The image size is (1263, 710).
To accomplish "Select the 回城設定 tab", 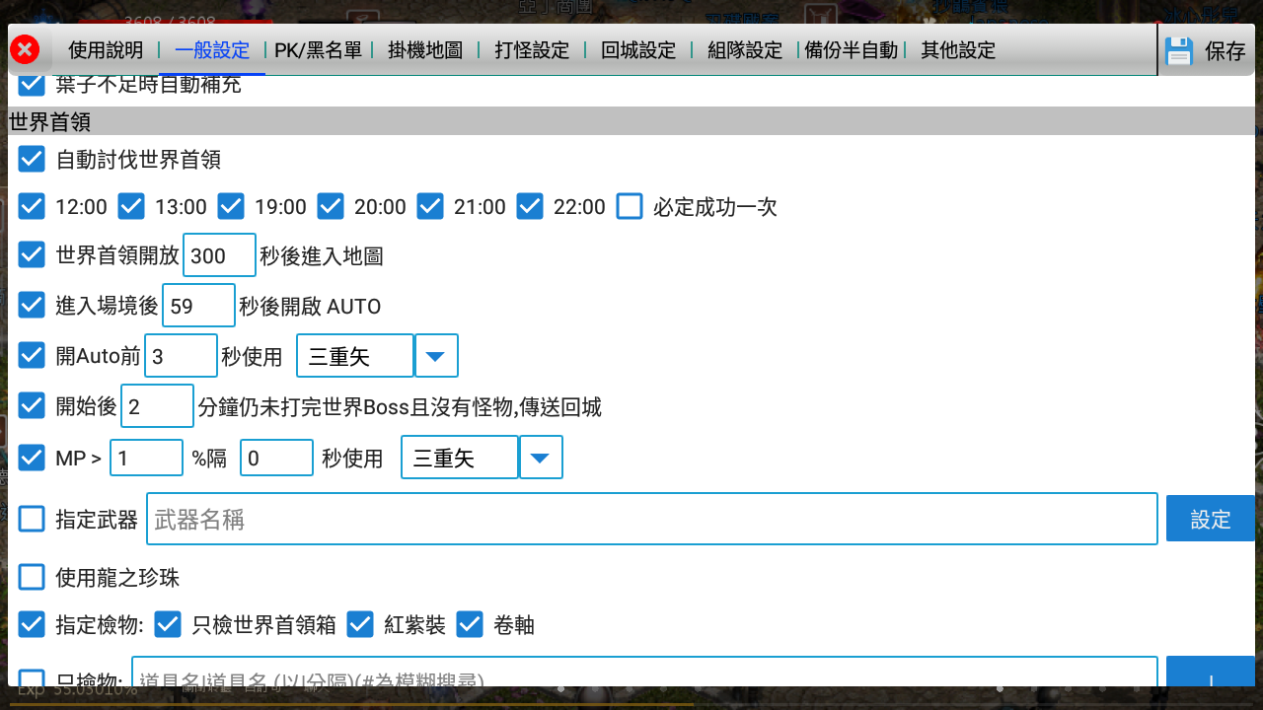I will (x=636, y=50).
